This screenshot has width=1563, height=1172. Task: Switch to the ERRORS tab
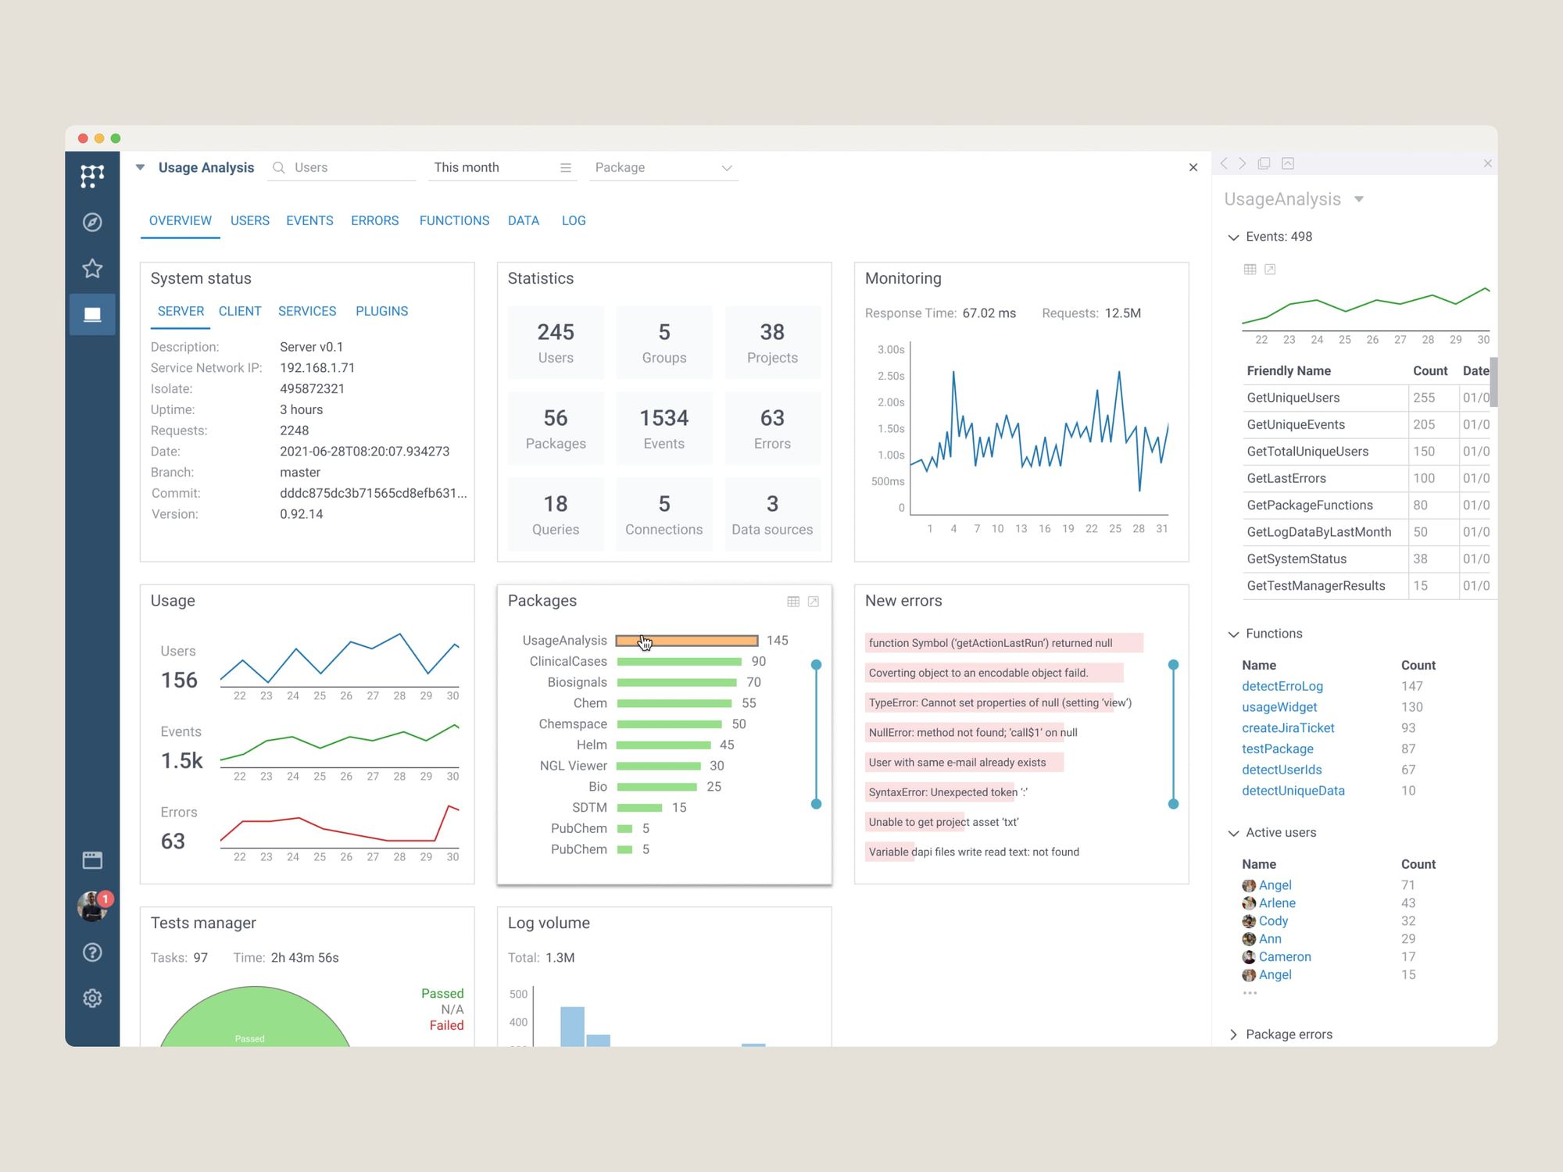pos(374,221)
